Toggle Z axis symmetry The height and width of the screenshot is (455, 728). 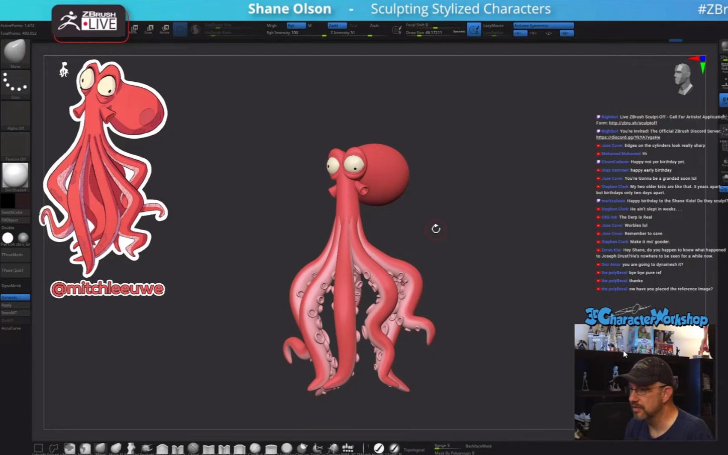(548, 33)
